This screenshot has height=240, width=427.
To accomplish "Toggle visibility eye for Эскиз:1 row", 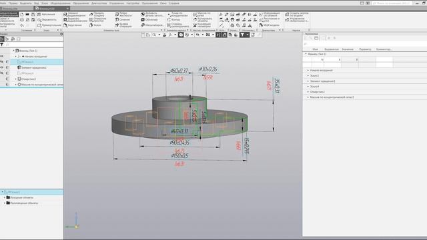I will point(2,62).
